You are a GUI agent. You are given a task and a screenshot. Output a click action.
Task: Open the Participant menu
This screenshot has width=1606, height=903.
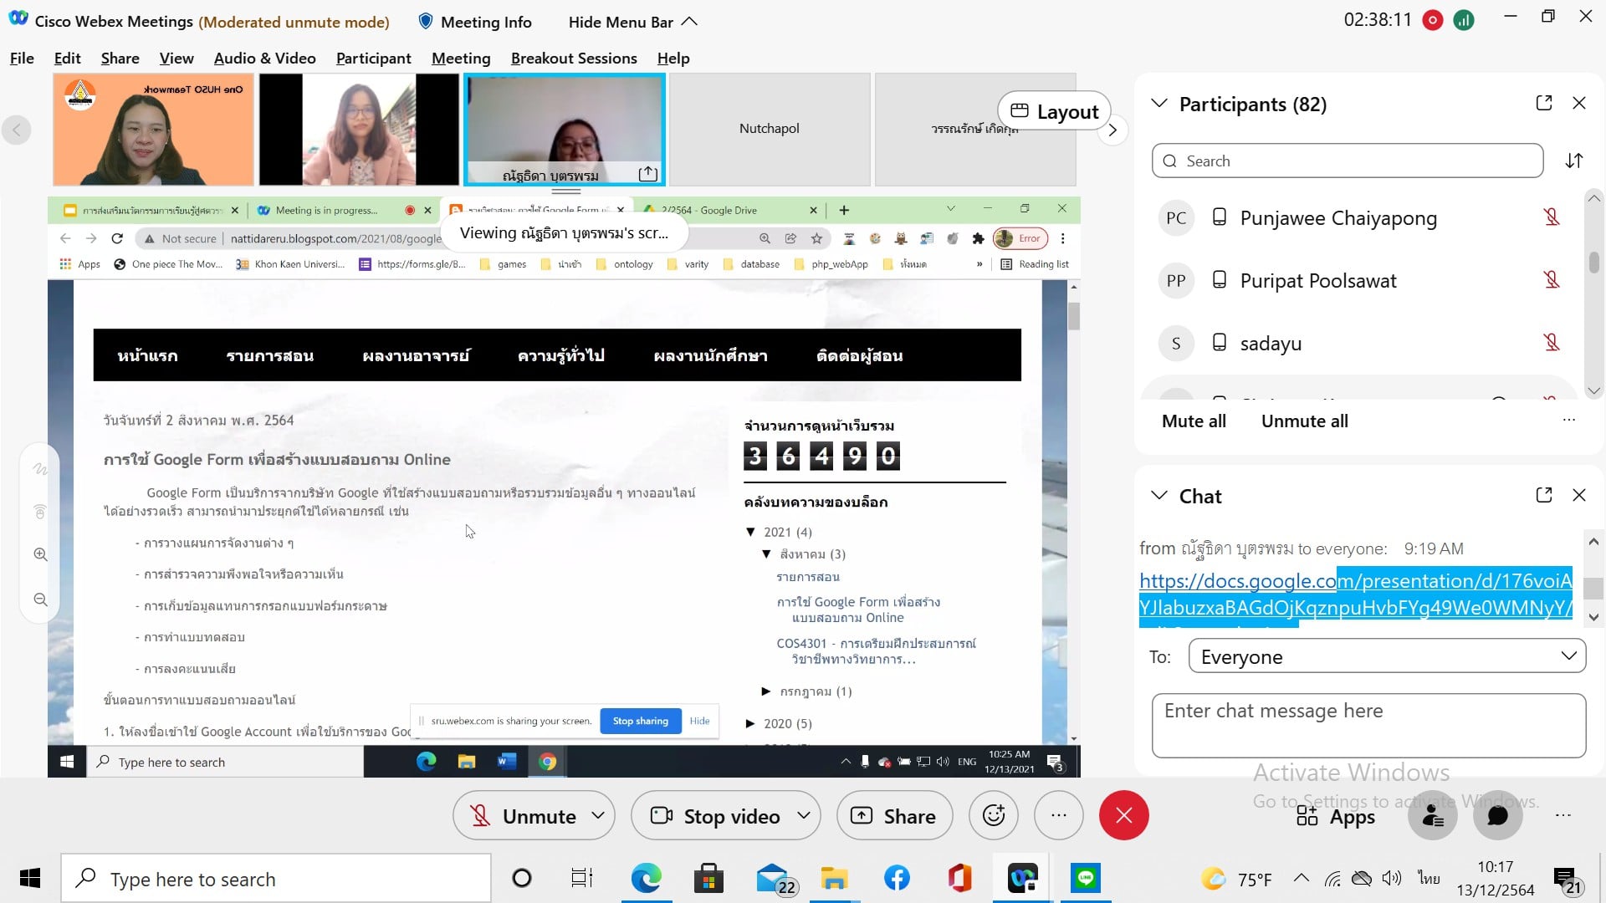(x=373, y=58)
